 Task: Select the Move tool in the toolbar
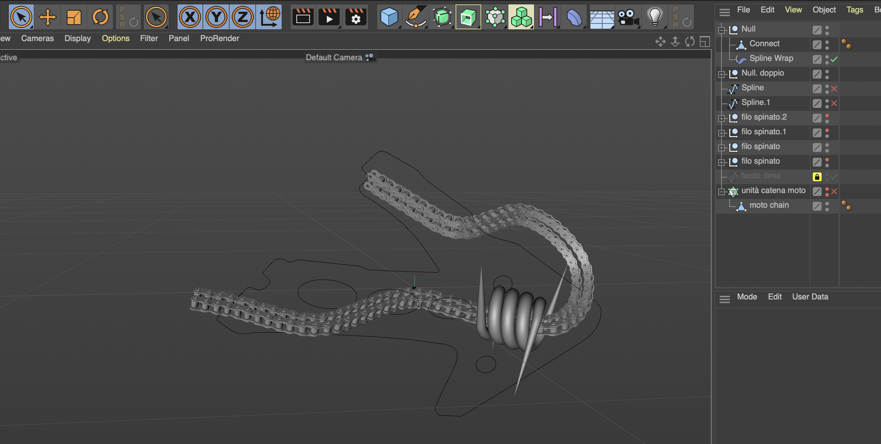[48, 17]
